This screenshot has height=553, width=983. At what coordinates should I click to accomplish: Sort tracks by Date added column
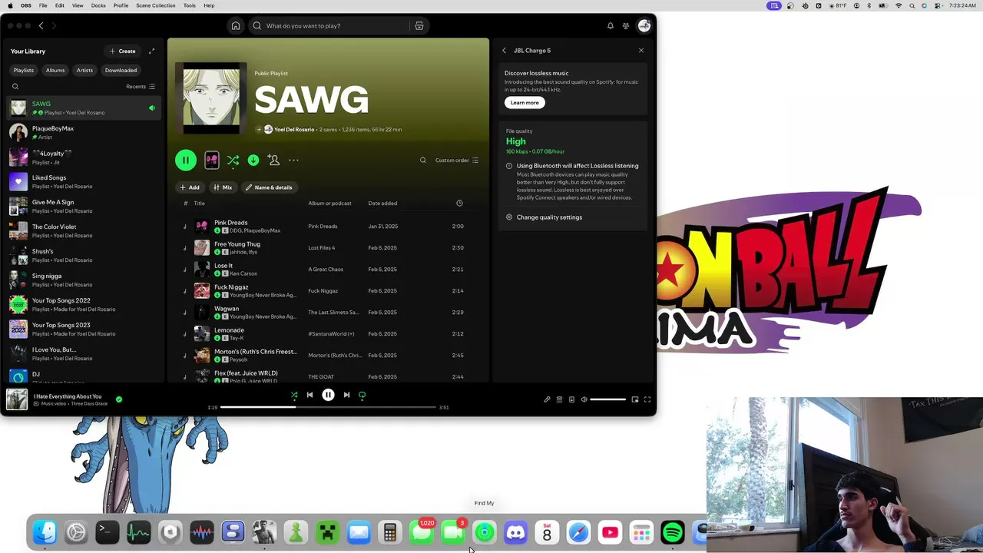[382, 203]
